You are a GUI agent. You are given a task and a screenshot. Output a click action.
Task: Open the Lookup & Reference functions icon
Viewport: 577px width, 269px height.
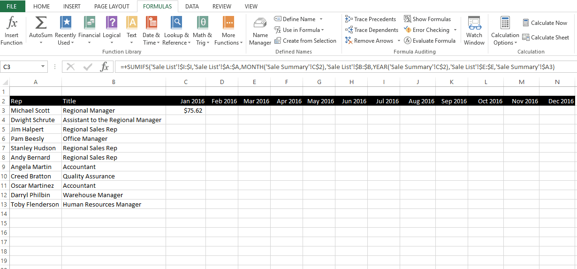pos(176,23)
